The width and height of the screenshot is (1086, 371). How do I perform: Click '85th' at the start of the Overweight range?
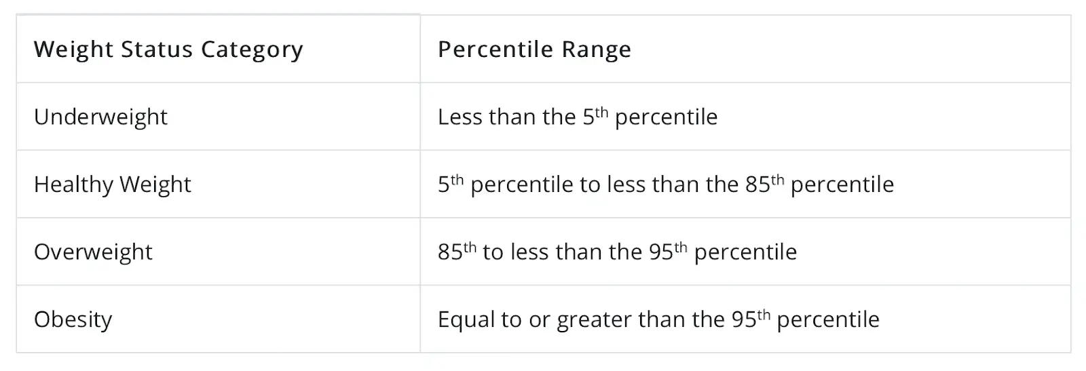click(457, 251)
